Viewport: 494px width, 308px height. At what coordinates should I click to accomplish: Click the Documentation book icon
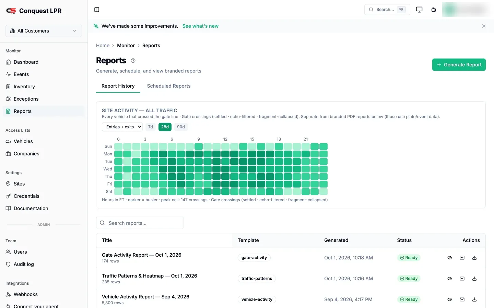click(8, 208)
